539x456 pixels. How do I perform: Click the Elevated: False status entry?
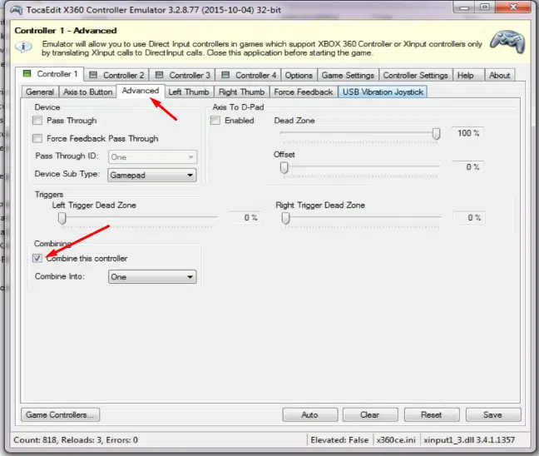[339, 440]
